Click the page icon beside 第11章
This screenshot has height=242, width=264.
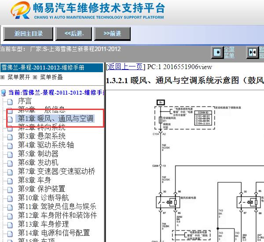10,207
